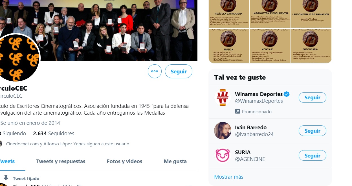
Task: Click the Winamax verified badge
Action: coord(287,94)
